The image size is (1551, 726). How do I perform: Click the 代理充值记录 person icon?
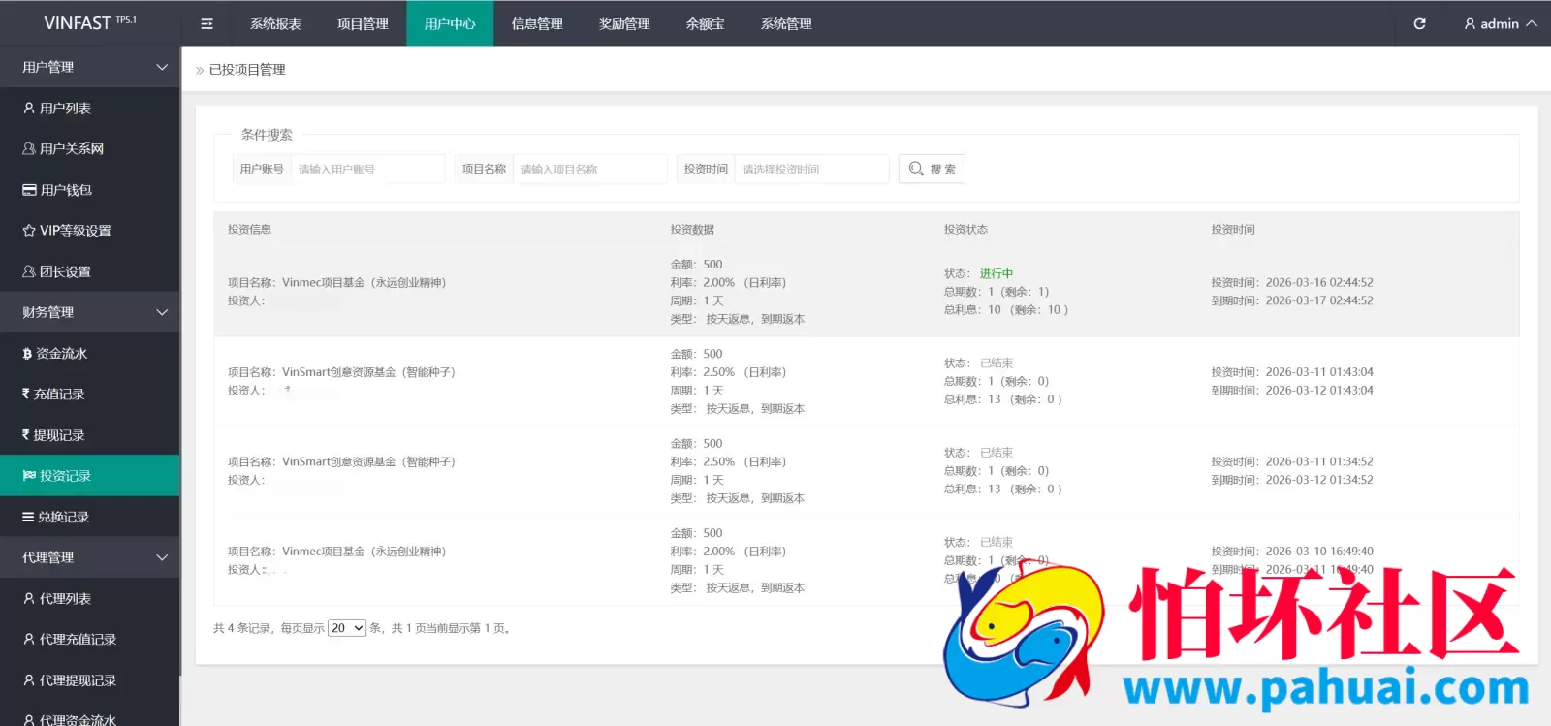[x=29, y=640]
